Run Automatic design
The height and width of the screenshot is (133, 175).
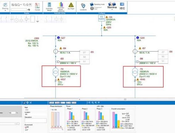click(49, 7)
